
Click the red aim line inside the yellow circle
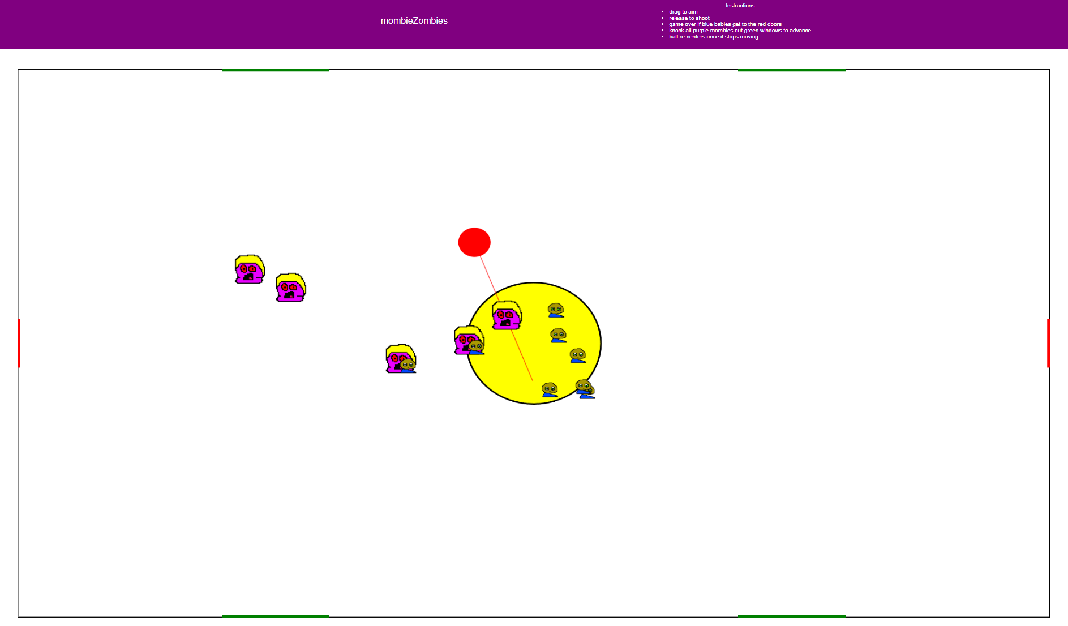[522, 355]
